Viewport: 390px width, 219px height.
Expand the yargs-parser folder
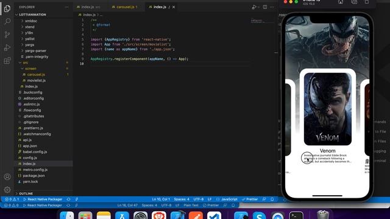pyautogui.click(x=35, y=50)
